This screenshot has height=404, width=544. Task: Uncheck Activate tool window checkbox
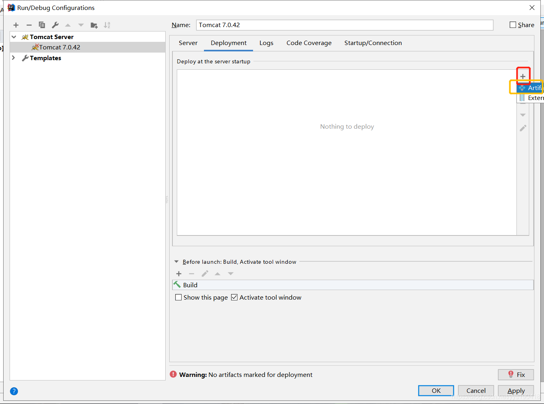click(234, 297)
